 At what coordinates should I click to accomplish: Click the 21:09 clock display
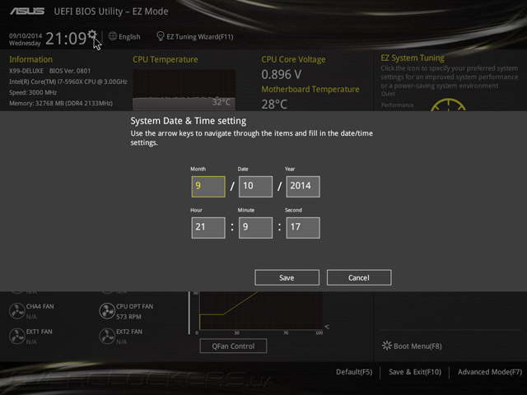(66, 39)
